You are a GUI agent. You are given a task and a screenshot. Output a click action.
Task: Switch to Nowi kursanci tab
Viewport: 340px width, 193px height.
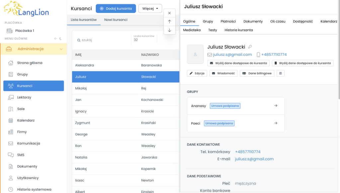(x=116, y=20)
